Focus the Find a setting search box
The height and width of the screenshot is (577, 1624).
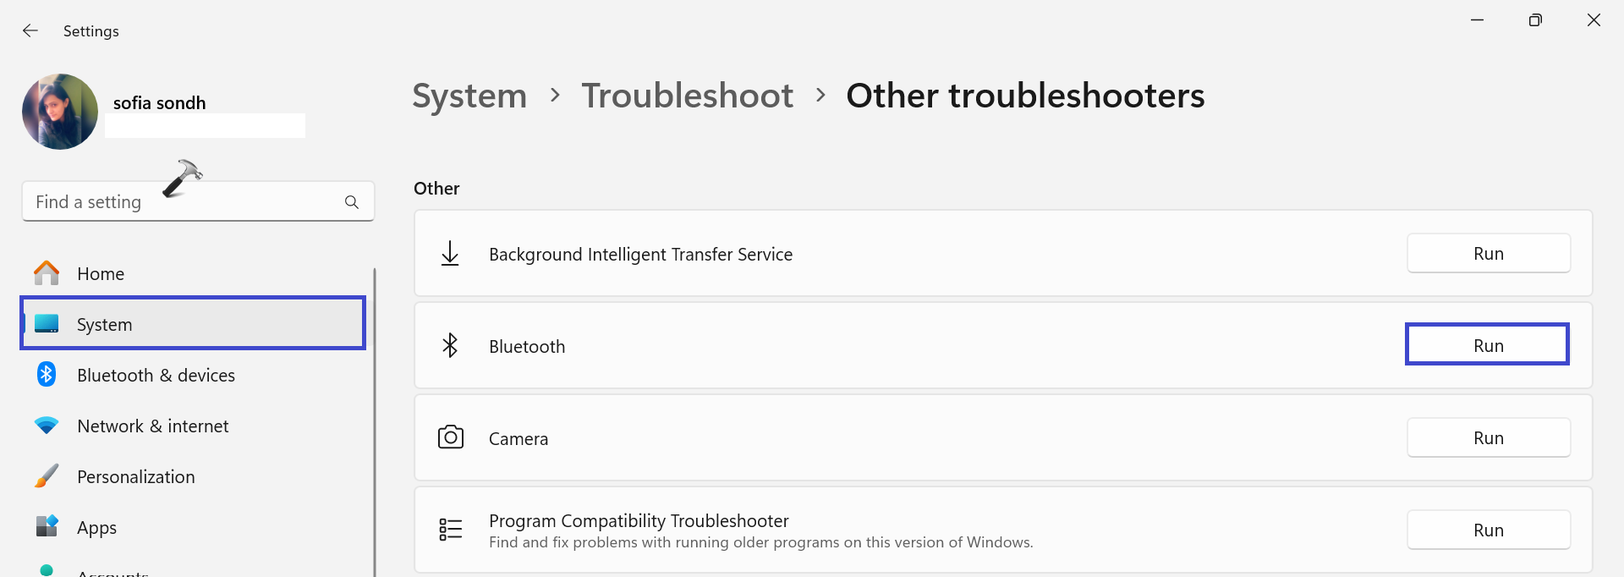(x=182, y=202)
